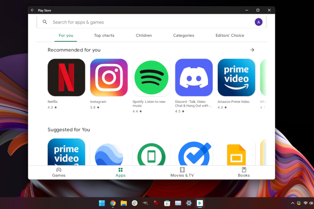Open the account avatar 'A'
The width and height of the screenshot is (314, 209).
tap(258, 22)
